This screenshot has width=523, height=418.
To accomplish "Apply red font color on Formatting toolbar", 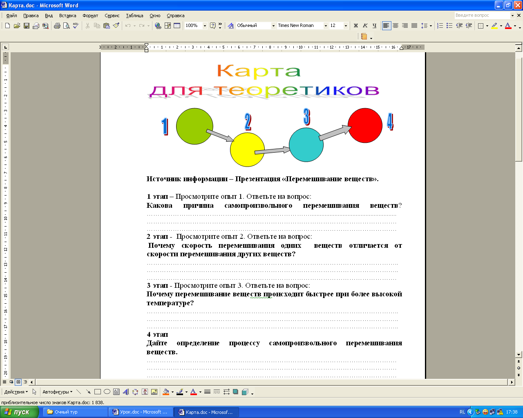I will pos(508,26).
